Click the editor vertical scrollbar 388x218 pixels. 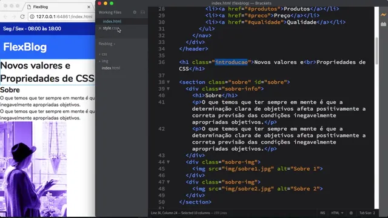pos(376,51)
